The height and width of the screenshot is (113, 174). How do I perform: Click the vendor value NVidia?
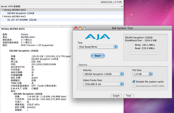click(x=24, y=34)
